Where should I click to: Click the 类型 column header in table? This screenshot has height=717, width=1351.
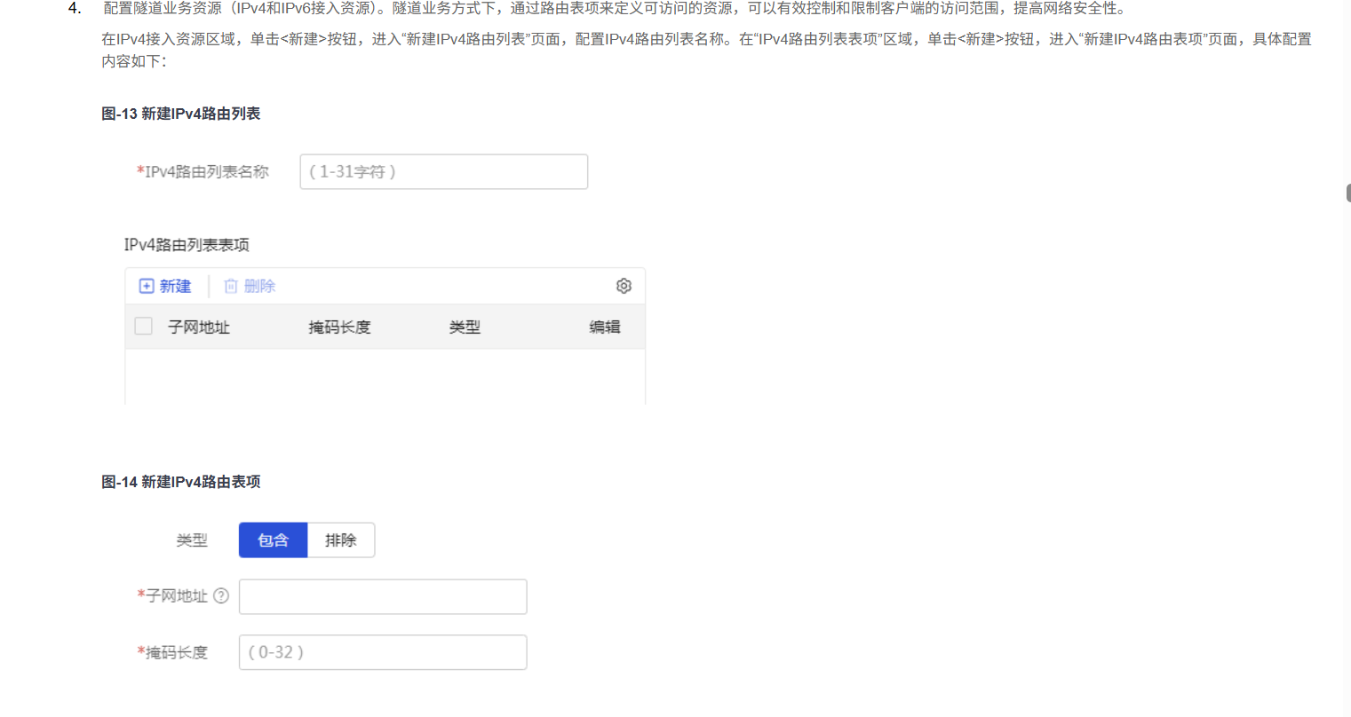click(x=465, y=327)
